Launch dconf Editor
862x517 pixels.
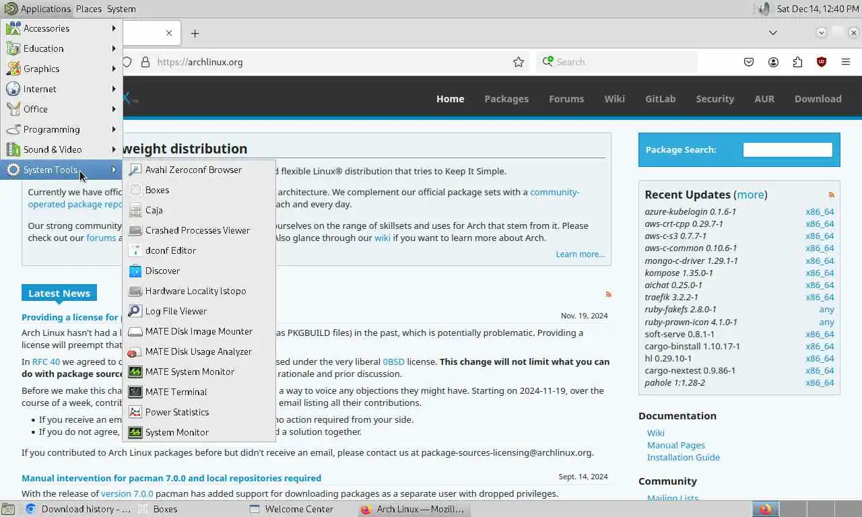[199, 250]
